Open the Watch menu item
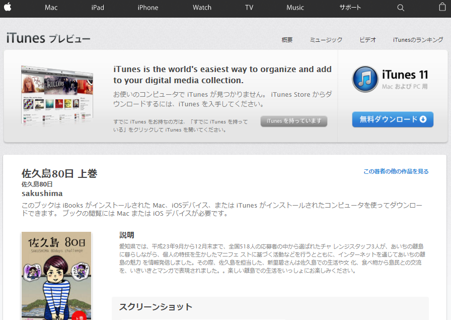Screen dimensions: 451x320 pyautogui.click(x=202, y=8)
